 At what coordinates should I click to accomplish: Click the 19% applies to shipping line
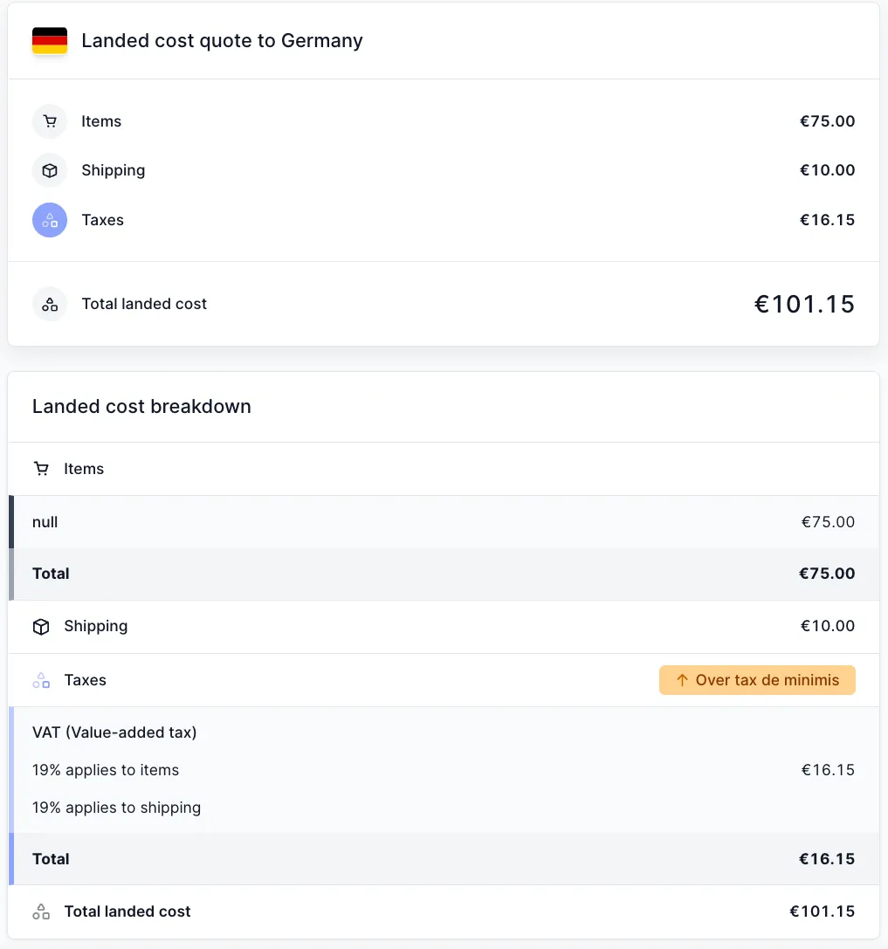point(116,808)
